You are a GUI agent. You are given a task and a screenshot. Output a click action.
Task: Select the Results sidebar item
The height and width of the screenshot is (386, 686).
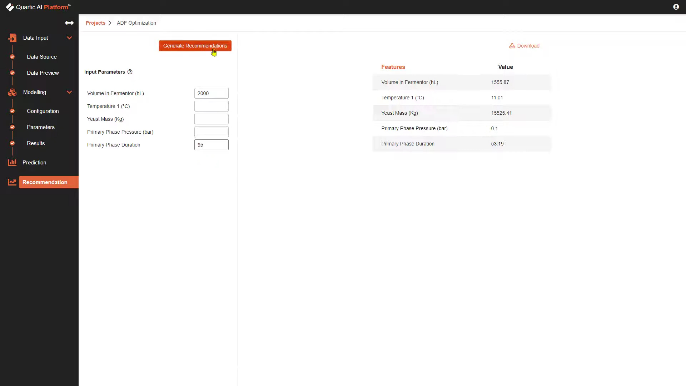36,143
